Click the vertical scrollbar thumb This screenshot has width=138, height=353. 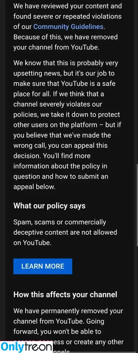137,206
